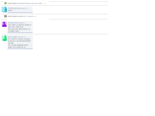Open emily singer's green avatar thumbnail
Screen dimensions: 155x116
click(4, 38)
